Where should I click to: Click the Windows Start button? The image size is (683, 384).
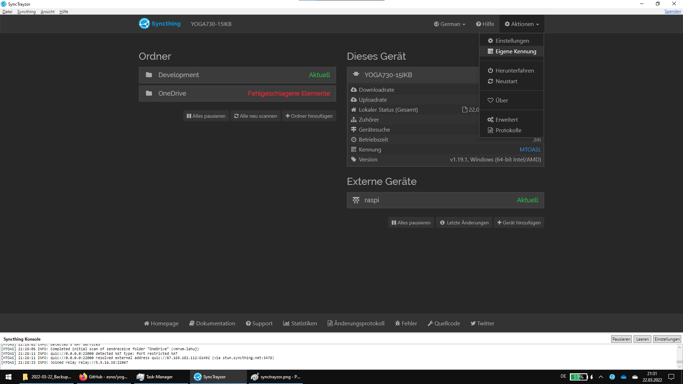pyautogui.click(x=9, y=377)
